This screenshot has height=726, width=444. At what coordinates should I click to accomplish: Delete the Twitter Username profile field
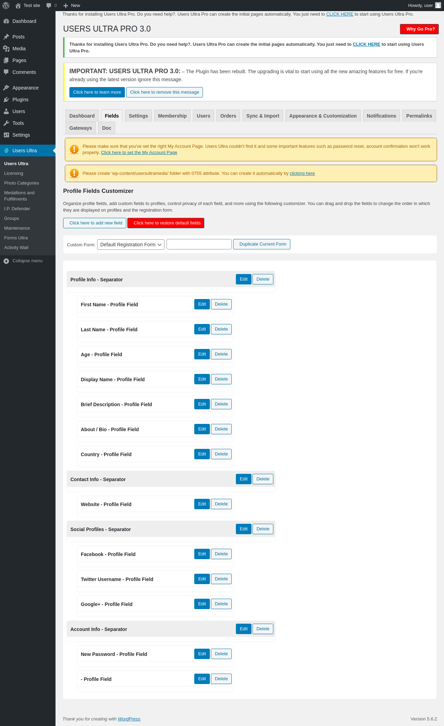[221, 579]
